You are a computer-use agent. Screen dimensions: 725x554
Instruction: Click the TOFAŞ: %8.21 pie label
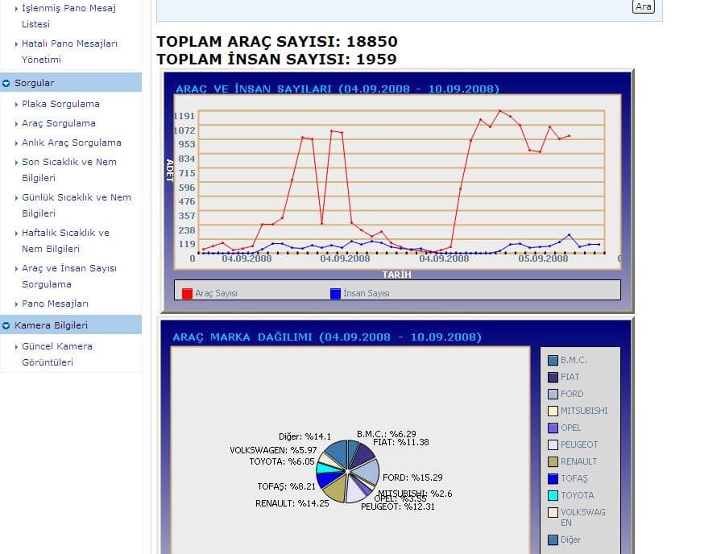click(x=286, y=486)
